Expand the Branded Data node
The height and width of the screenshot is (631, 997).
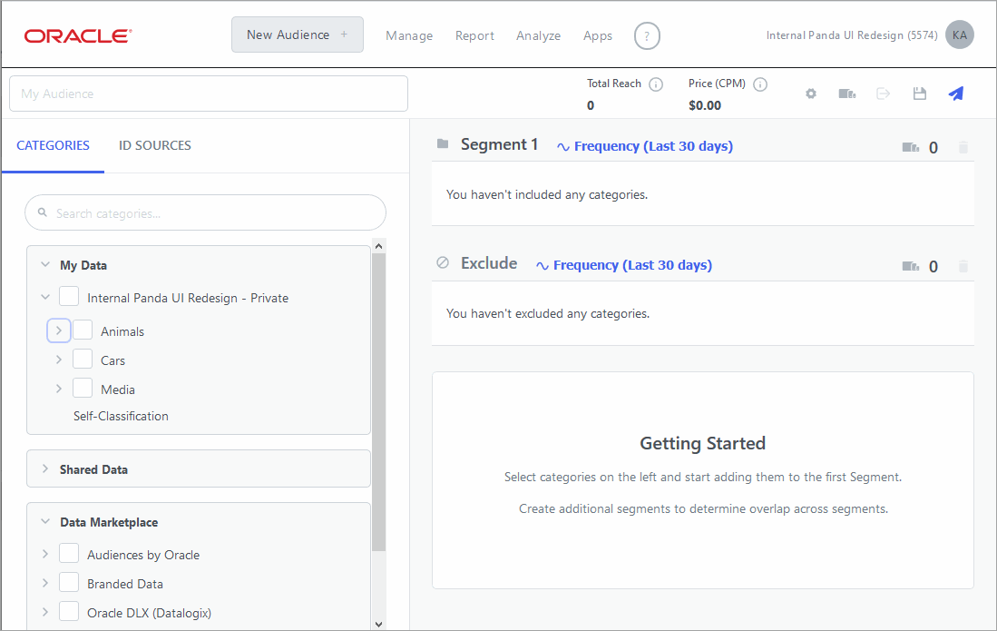coord(45,583)
